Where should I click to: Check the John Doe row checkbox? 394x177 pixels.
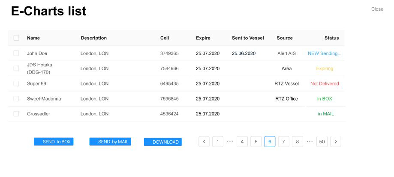pos(16,53)
